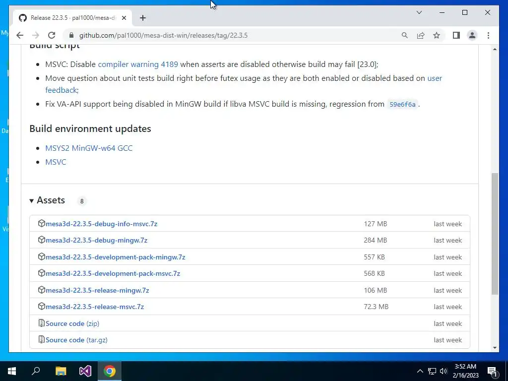Go back to the previous page
This screenshot has width=508, height=381.
coord(20,35)
